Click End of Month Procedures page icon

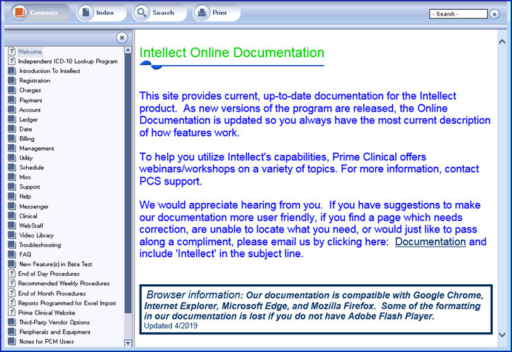[12, 293]
